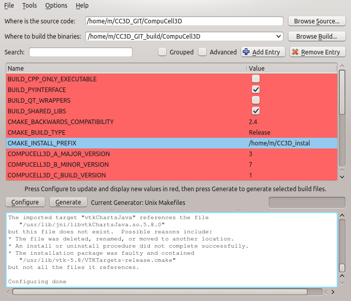Uncheck the BUILD_PYINTERFACE option

click(256, 89)
